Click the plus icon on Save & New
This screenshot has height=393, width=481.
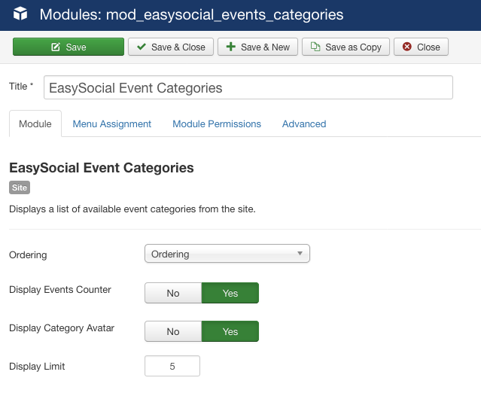(230, 47)
